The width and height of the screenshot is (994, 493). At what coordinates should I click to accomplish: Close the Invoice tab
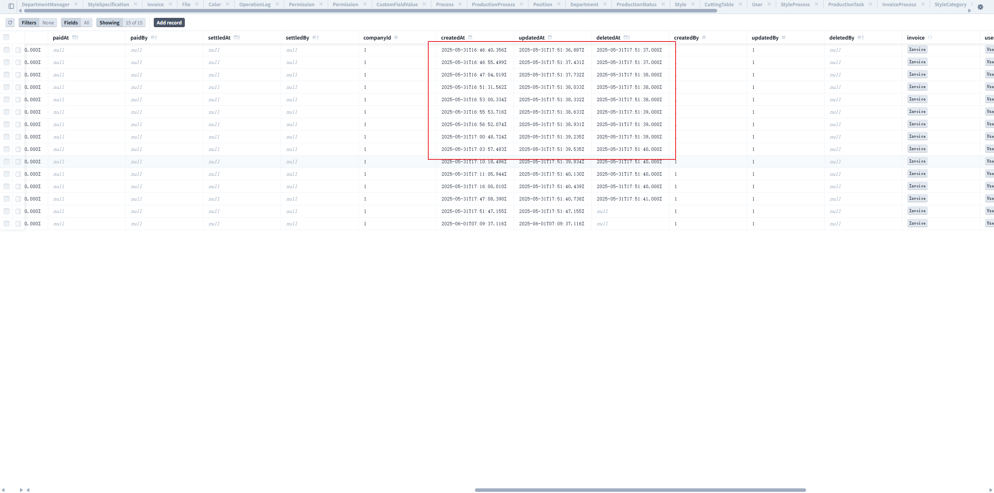(170, 4)
